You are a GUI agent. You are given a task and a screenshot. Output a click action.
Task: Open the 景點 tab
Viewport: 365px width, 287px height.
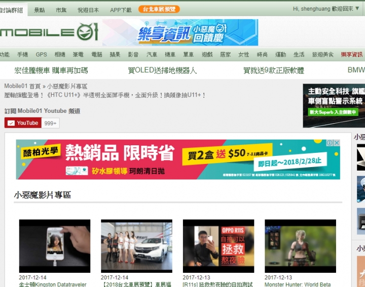coord(39,10)
